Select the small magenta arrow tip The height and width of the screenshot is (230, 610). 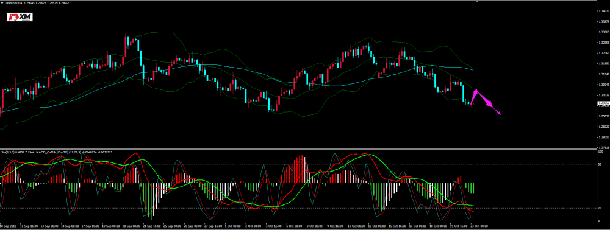click(x=497, y=112)
